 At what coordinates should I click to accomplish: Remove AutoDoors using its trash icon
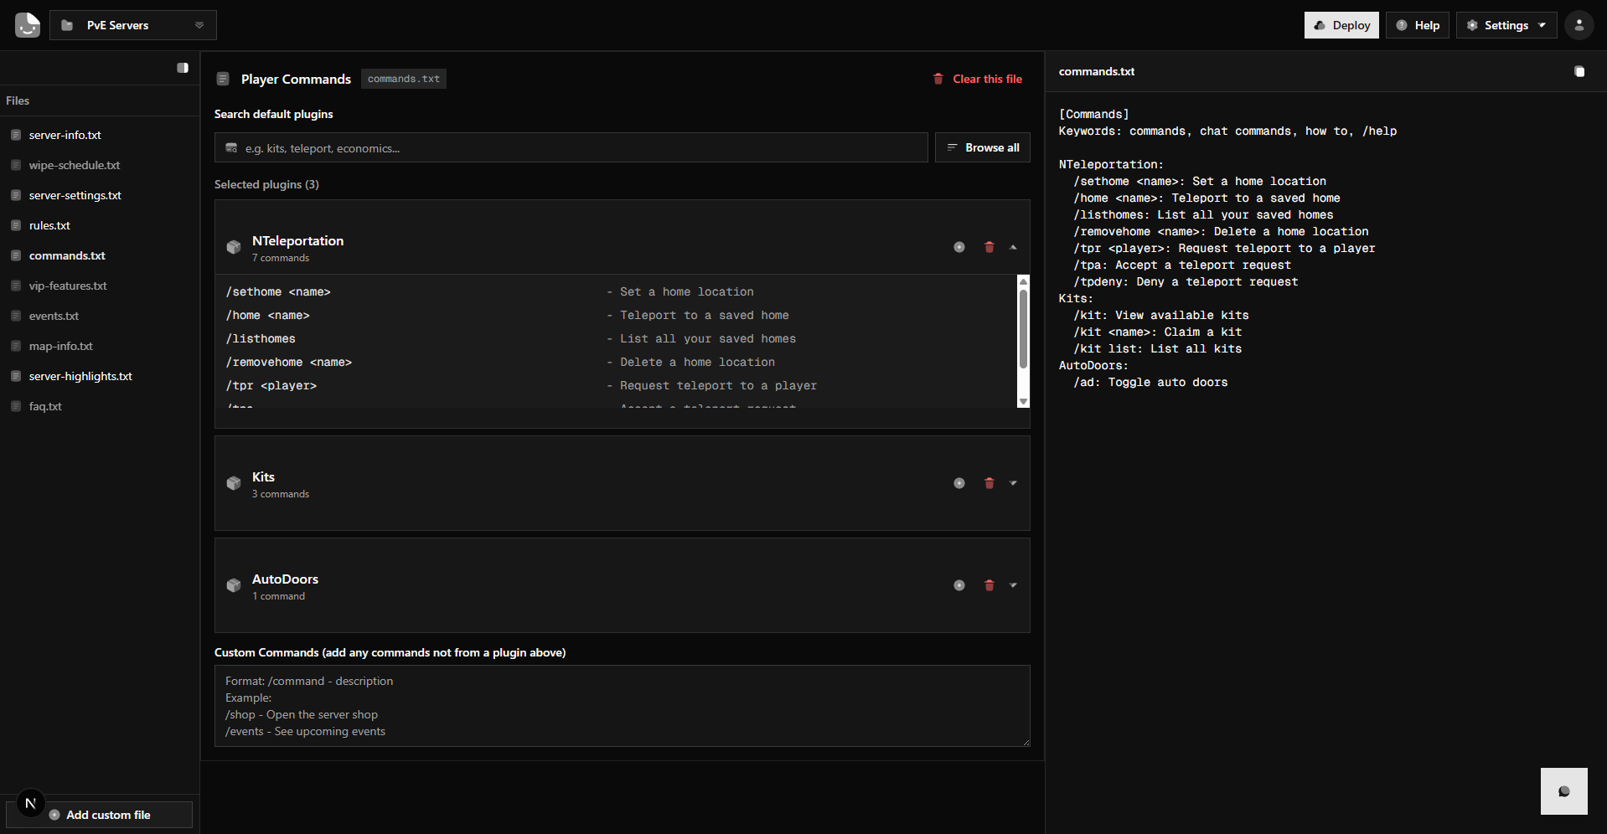(x=989, y=585)
